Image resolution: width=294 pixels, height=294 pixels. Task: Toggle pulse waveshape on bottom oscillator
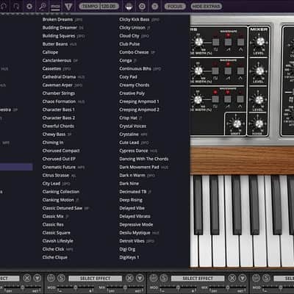(215, 99)
